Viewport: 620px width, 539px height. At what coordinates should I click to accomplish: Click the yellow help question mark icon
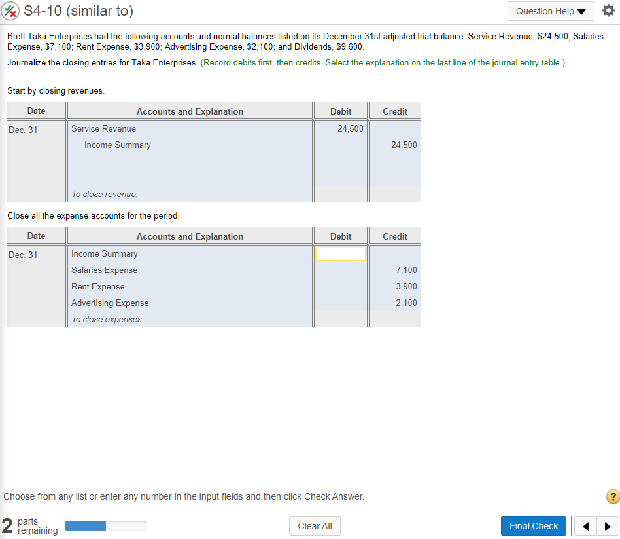pos(613,496)
